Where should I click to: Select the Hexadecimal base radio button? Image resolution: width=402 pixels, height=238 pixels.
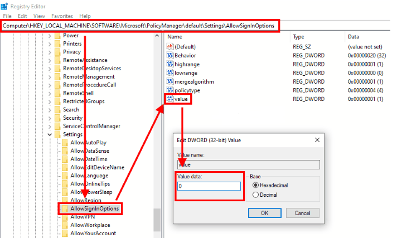256,185
